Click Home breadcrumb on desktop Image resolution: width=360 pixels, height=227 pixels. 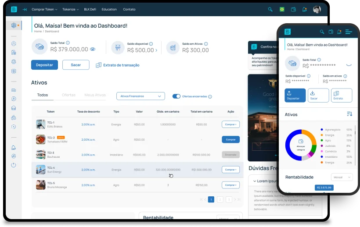(38, 32)
